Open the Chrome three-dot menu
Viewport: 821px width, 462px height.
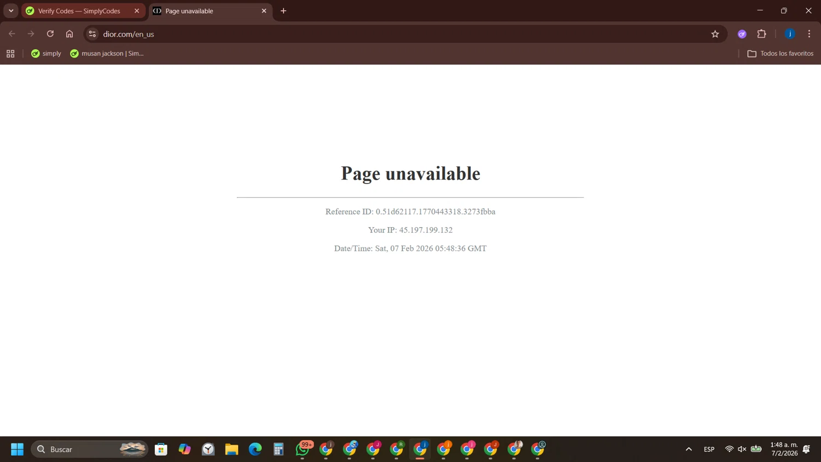click(809, 34)
